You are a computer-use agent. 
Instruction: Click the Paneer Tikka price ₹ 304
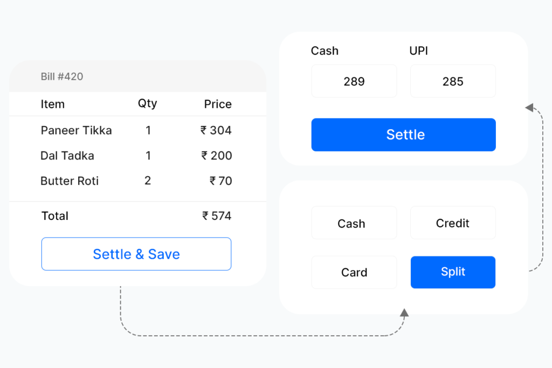(216, 130)
